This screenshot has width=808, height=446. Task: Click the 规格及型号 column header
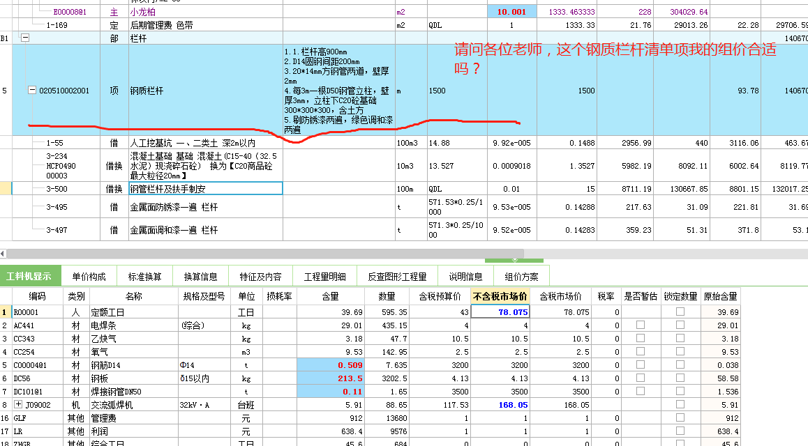point(204,296)
